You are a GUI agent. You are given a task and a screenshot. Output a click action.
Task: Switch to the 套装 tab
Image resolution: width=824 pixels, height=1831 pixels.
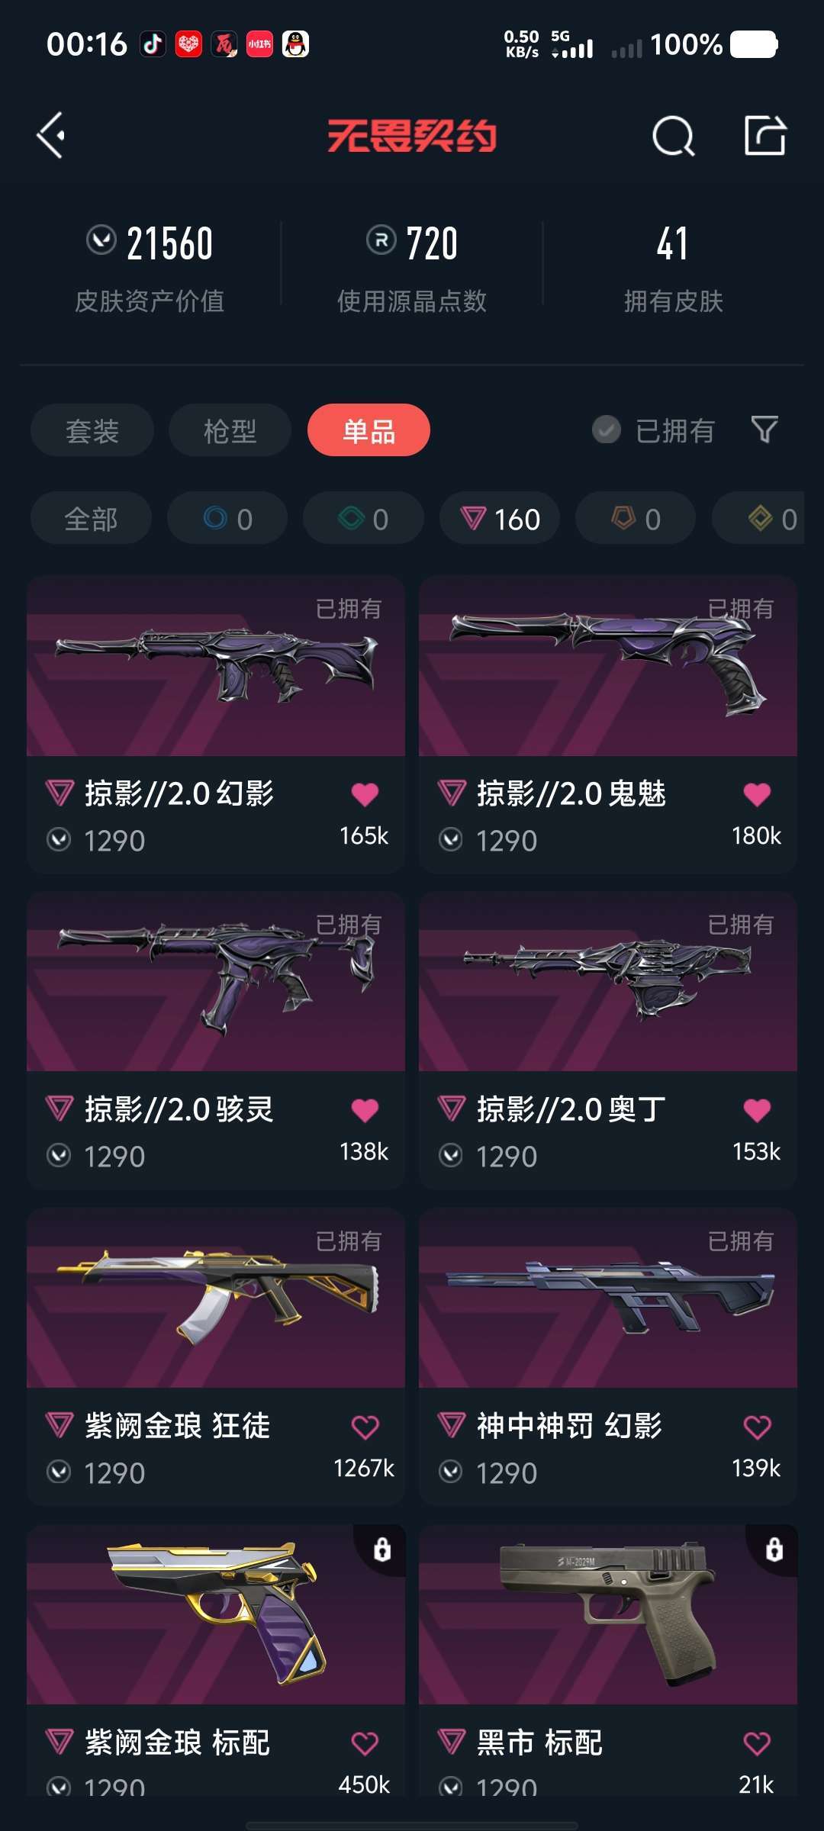click(92, 430)
